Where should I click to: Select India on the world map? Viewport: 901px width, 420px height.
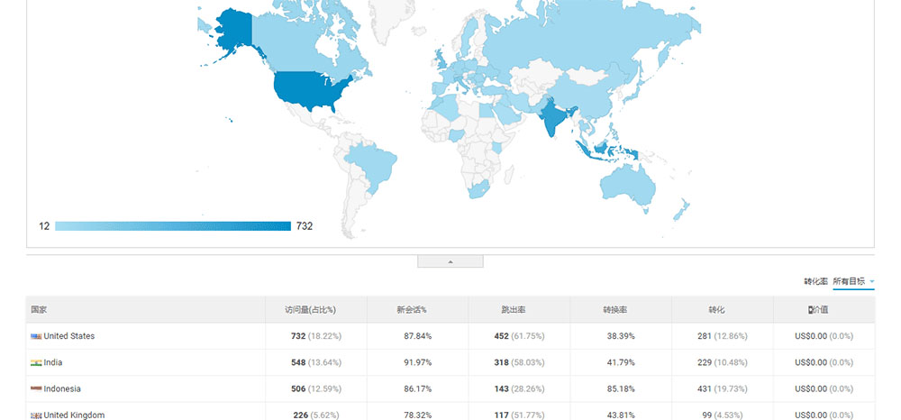click(550, 119)
